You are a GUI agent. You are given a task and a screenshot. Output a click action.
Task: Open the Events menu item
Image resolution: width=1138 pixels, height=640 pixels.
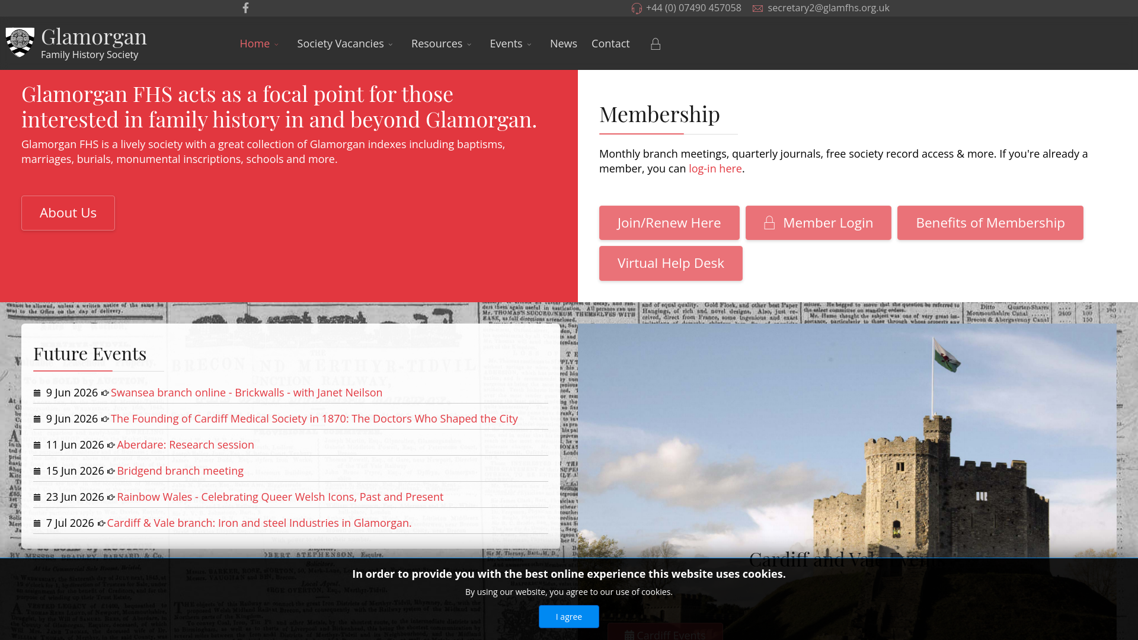point(506,43)
